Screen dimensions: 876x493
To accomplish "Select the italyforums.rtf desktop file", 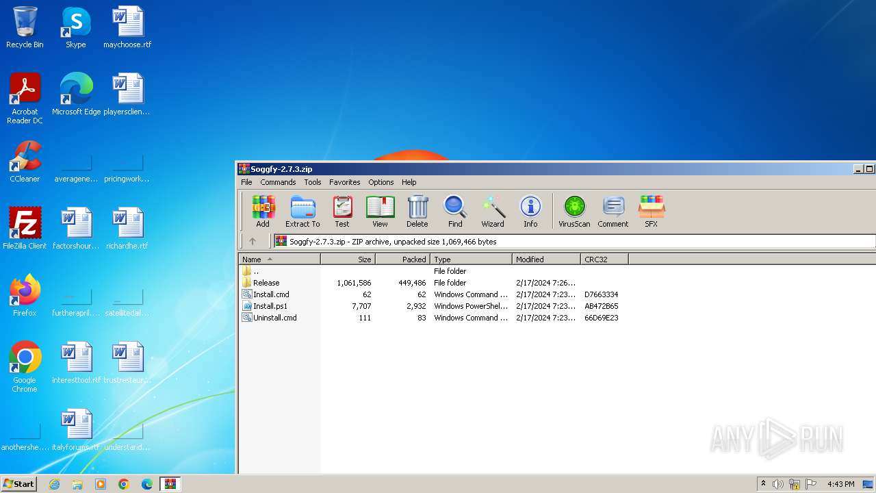I will (76, 430).
